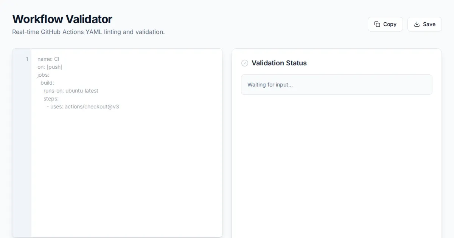Click the Workflow Validator page title
The image size is (454, 238).
[x=62, y=19]
